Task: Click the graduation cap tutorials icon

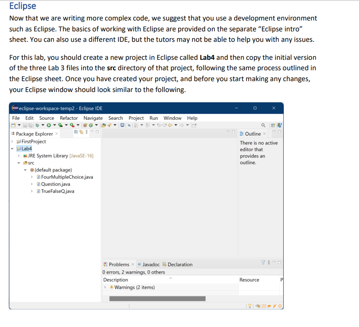Action: click(269, 306)
